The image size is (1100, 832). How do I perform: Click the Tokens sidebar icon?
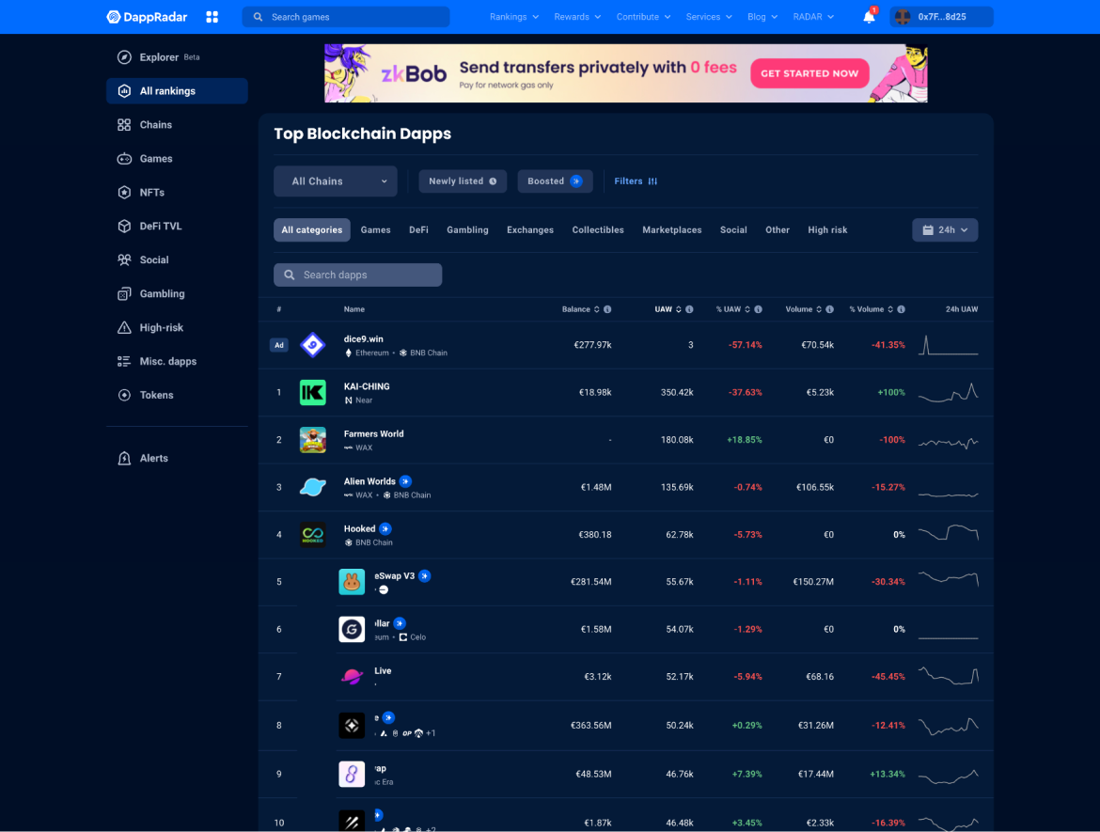(124, 395)
